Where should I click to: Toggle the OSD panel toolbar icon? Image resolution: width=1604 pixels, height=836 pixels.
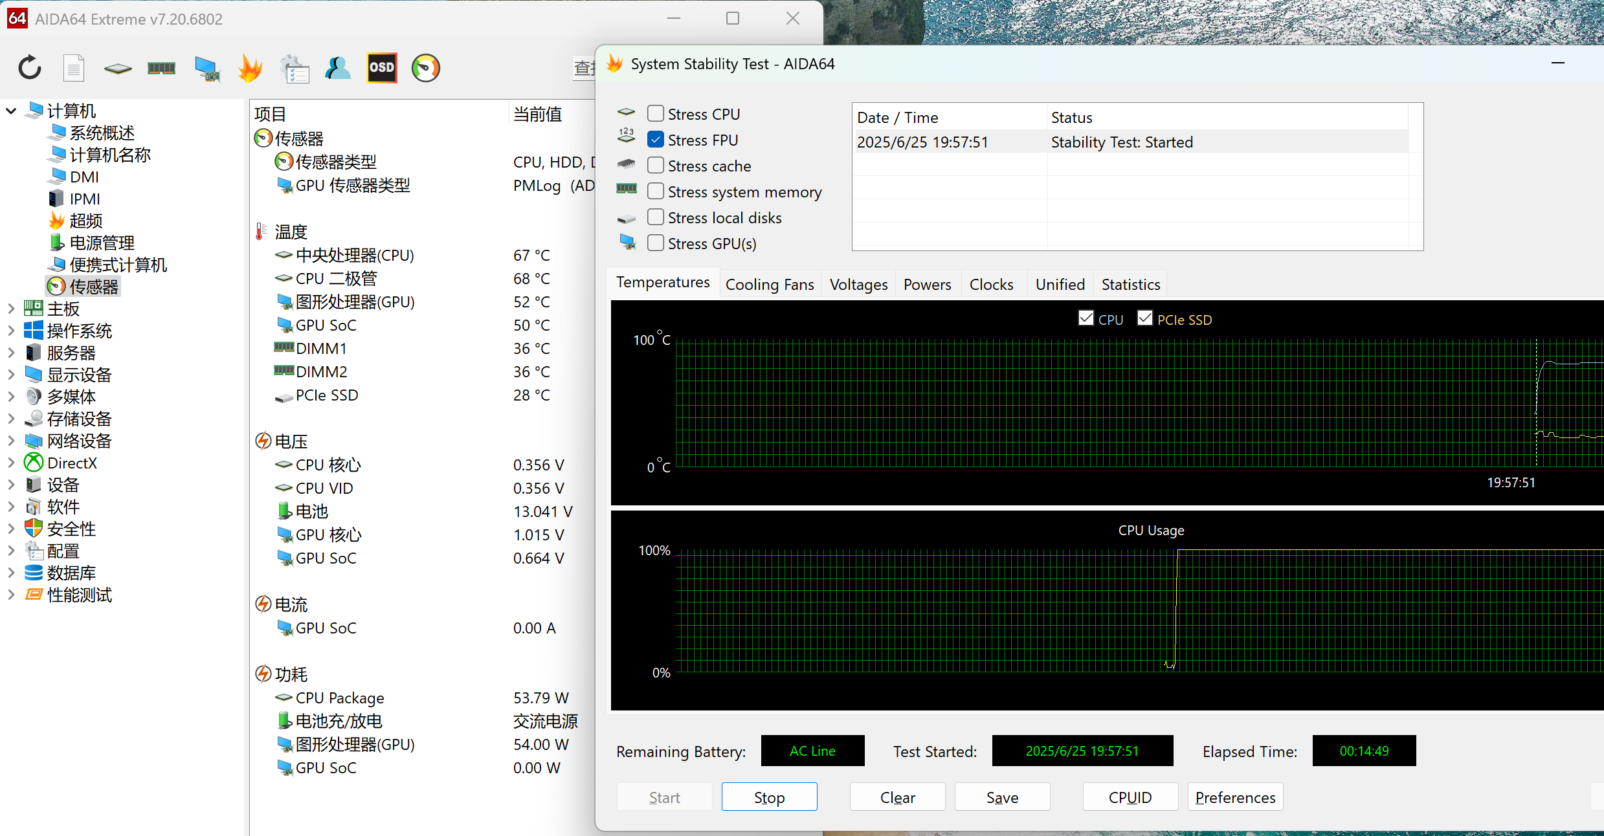[x=382, y=67]
